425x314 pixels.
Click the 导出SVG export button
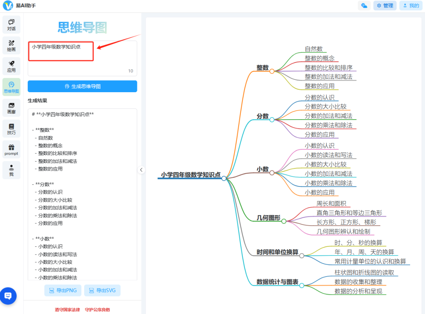pyautogui.click(x=102, y=290)
